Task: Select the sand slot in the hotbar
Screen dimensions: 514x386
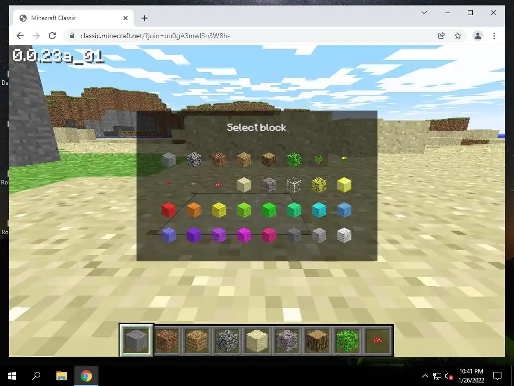Action: (257, 340)
